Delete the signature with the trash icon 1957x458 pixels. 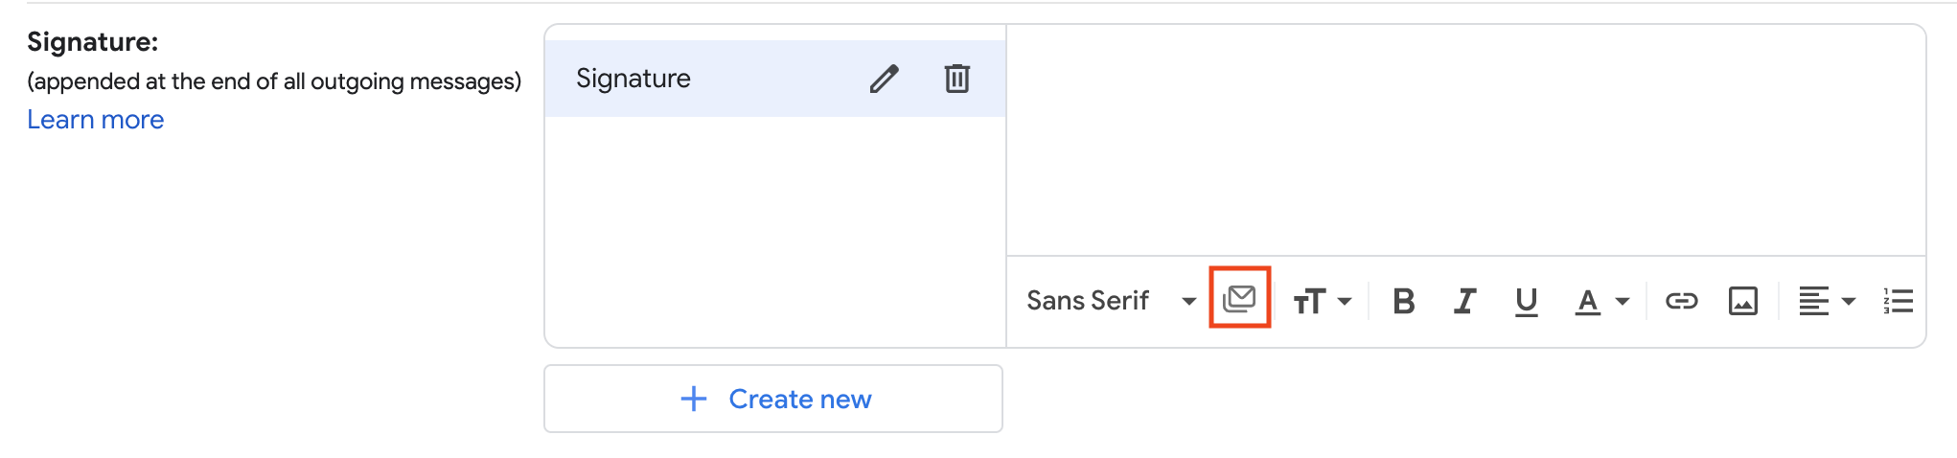click(956, 79)
